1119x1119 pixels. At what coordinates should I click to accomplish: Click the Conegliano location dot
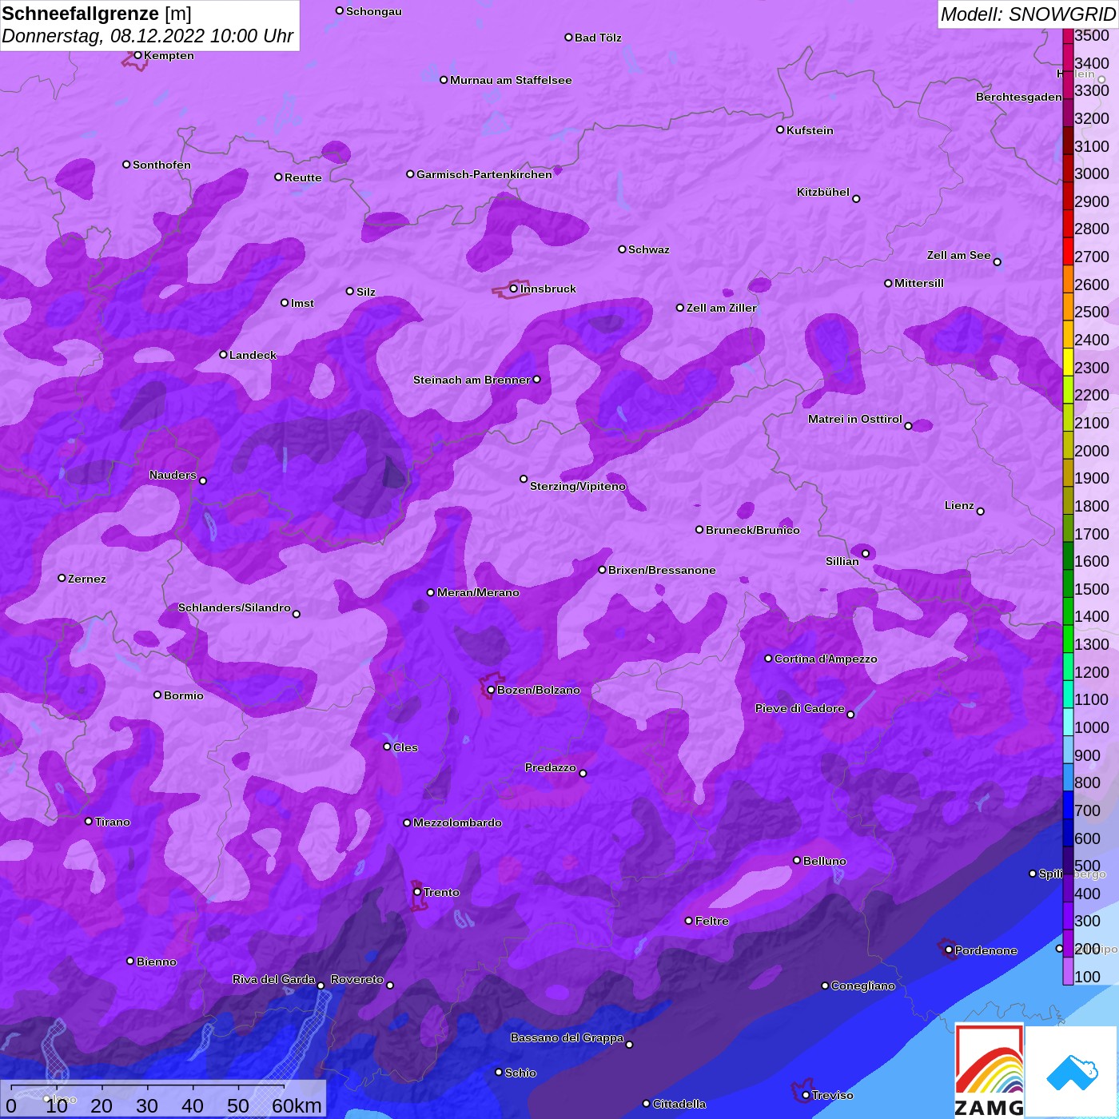[825, 986]
